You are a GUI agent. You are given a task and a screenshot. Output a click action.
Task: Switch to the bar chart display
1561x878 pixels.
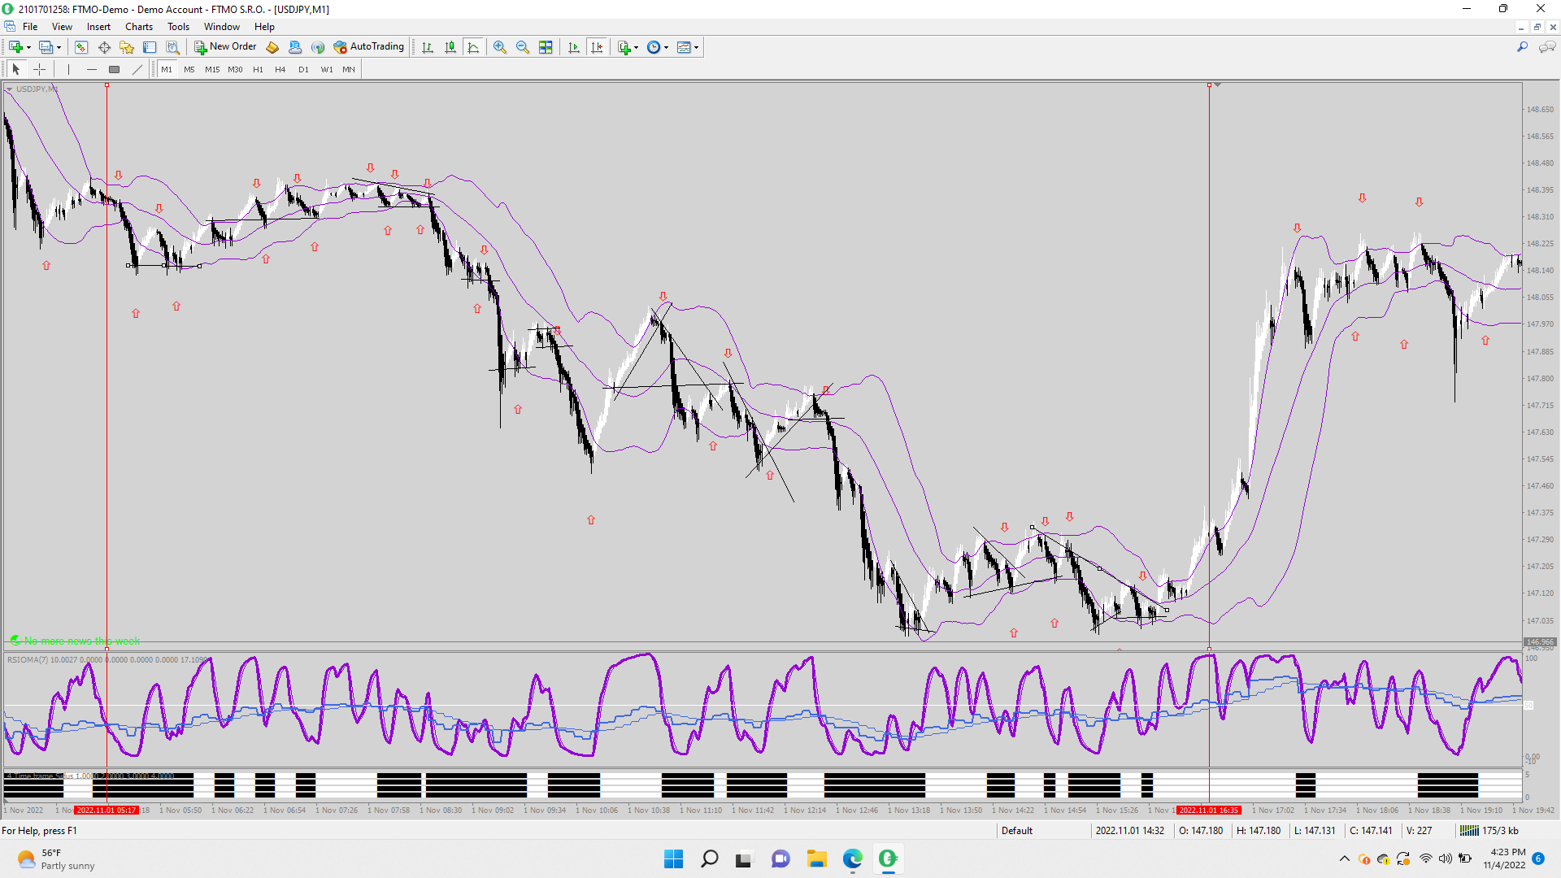428,47
